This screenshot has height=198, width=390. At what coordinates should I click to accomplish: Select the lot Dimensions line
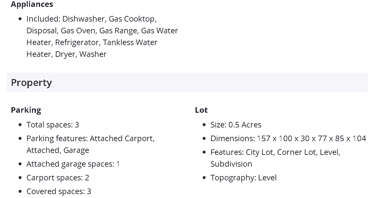(288, 139)
